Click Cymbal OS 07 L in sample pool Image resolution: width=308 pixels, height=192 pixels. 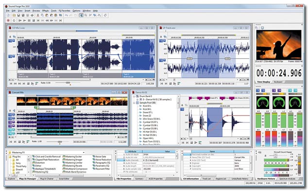pos(150,122)
